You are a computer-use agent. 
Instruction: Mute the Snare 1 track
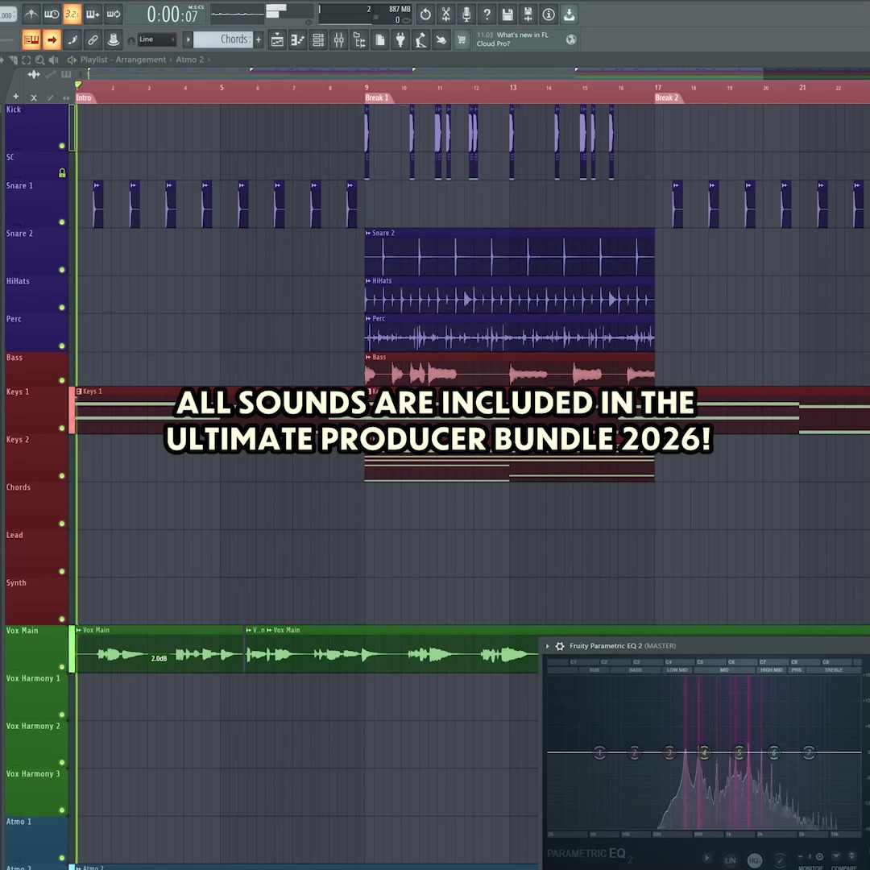(x=62, y=222)
